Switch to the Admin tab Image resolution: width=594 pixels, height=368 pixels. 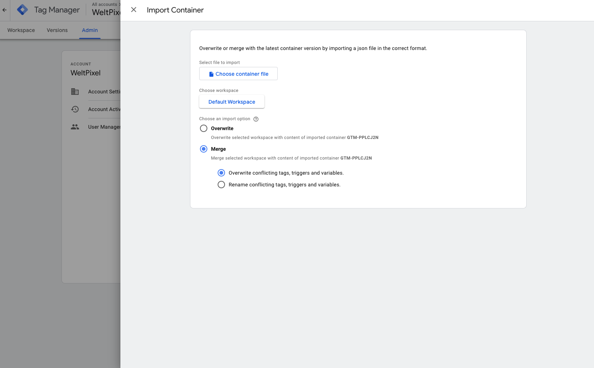(90, 30)
